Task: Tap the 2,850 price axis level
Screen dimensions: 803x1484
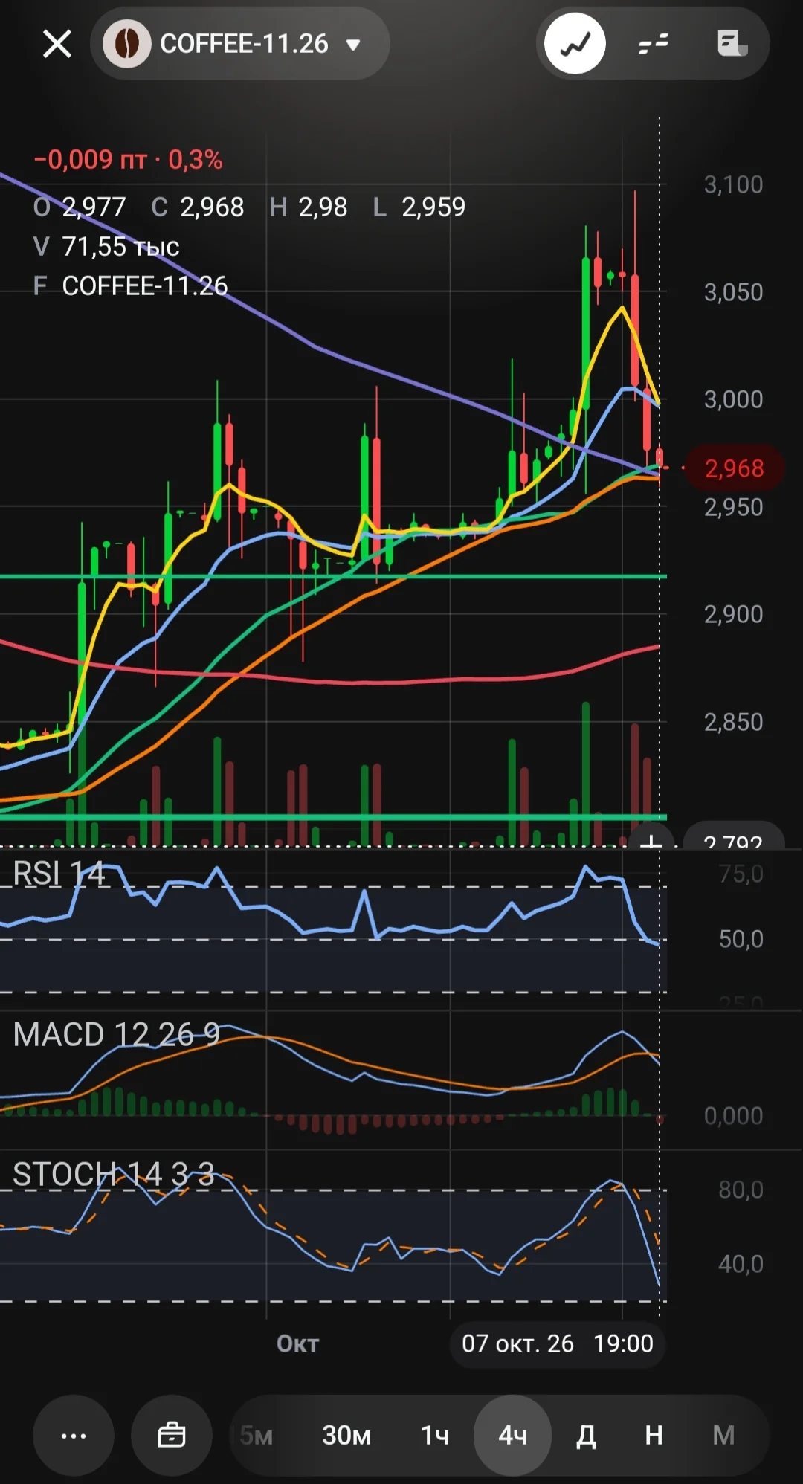Action: (734, 722)
